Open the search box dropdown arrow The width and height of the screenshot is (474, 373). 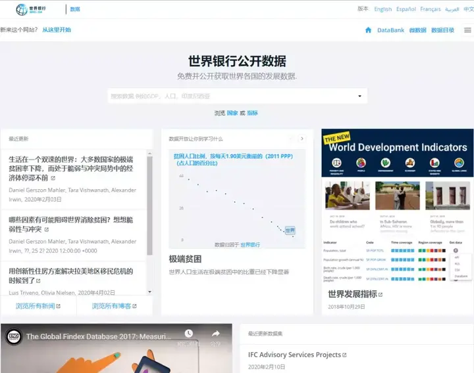359,96
